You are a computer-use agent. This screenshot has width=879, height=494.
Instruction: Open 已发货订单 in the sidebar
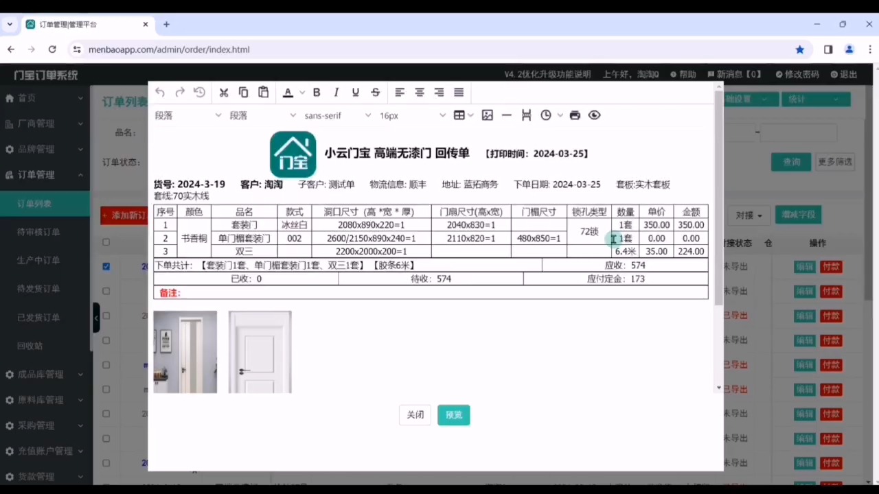(45, 317)
